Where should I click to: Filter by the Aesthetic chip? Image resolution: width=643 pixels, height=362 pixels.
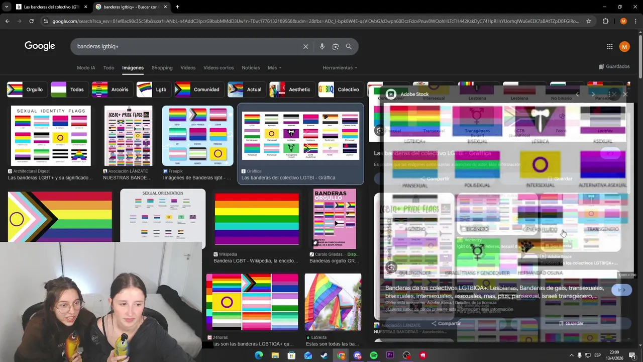click(292, 89)
